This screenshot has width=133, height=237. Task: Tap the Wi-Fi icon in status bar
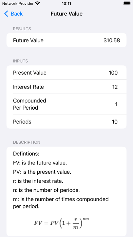(37, 3)
